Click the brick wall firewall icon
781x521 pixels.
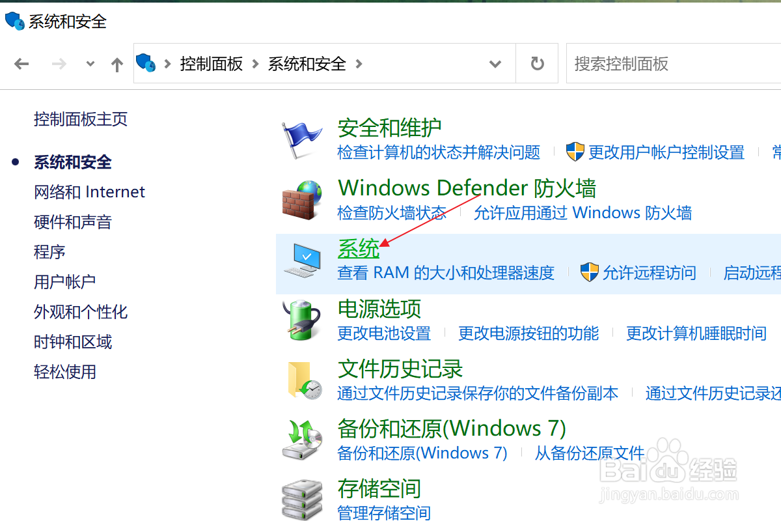[303, 199]
